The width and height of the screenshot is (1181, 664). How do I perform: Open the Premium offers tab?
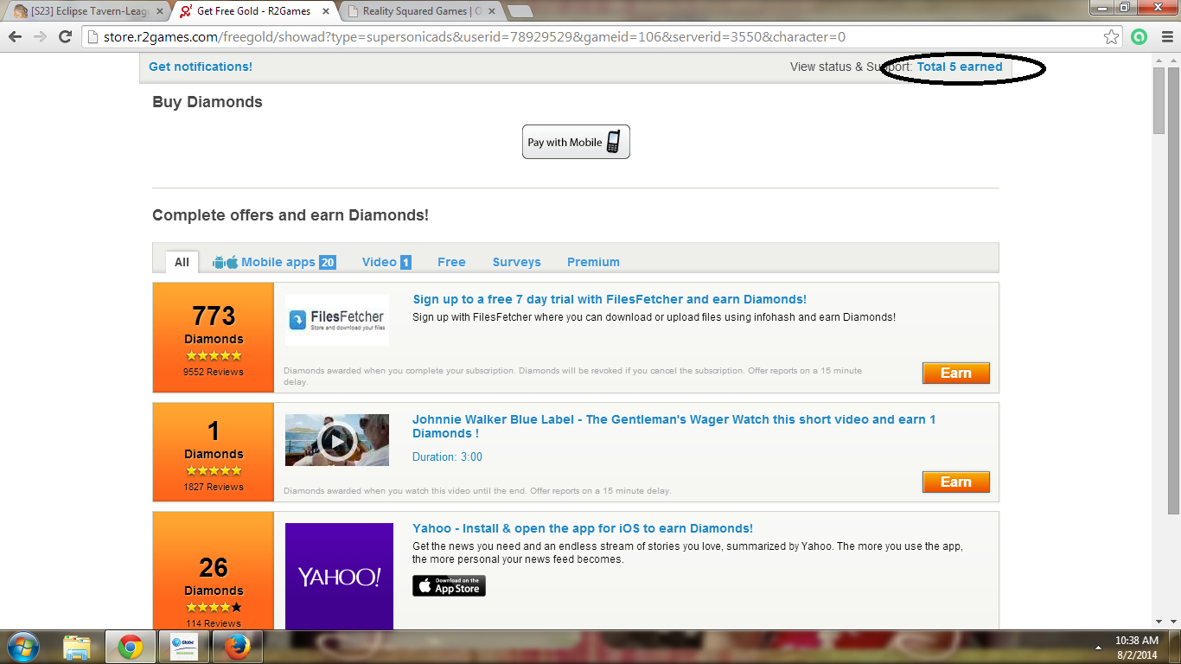593,262
